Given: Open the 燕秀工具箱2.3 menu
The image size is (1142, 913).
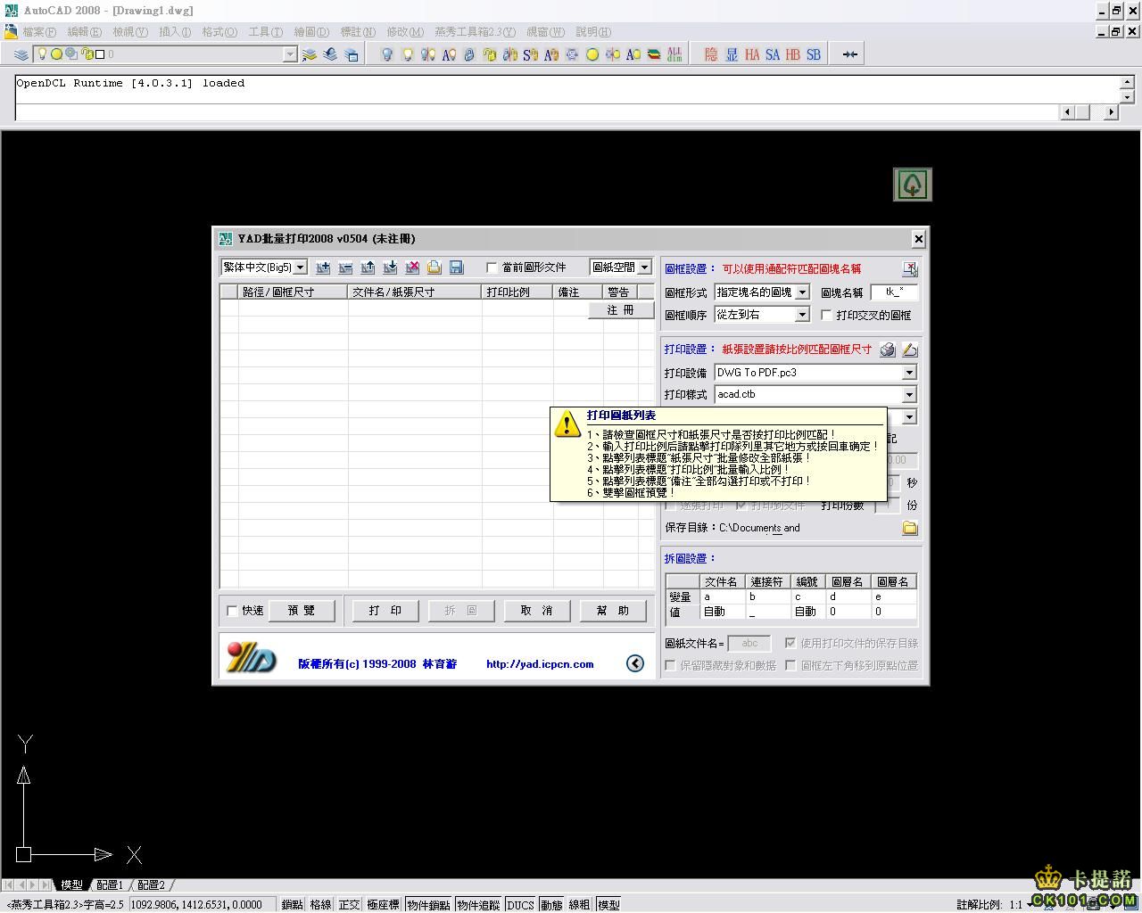Looking at the screenshot, I should point(475,31).
